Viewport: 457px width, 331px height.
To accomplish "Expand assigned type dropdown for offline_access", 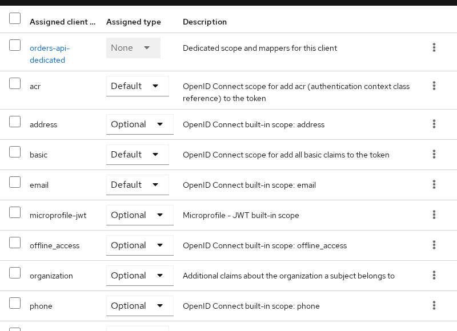I will pos(140,245).
